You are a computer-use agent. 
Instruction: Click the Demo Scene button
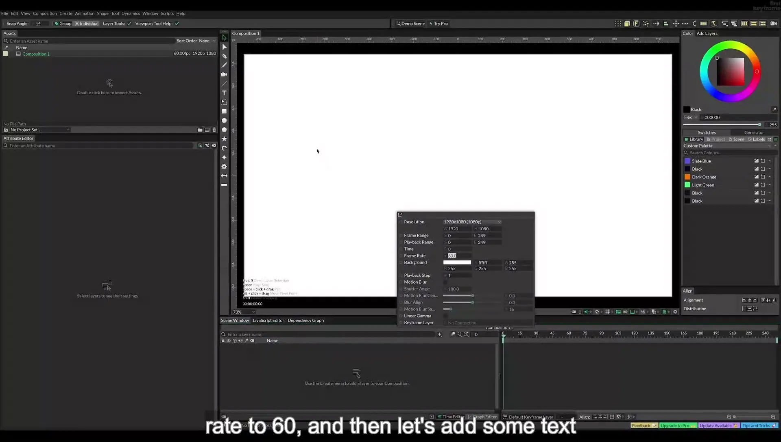(x=410, y=24)
